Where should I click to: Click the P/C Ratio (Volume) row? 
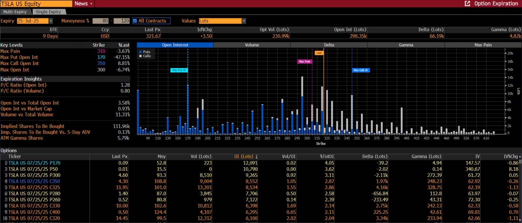point(65,91)
